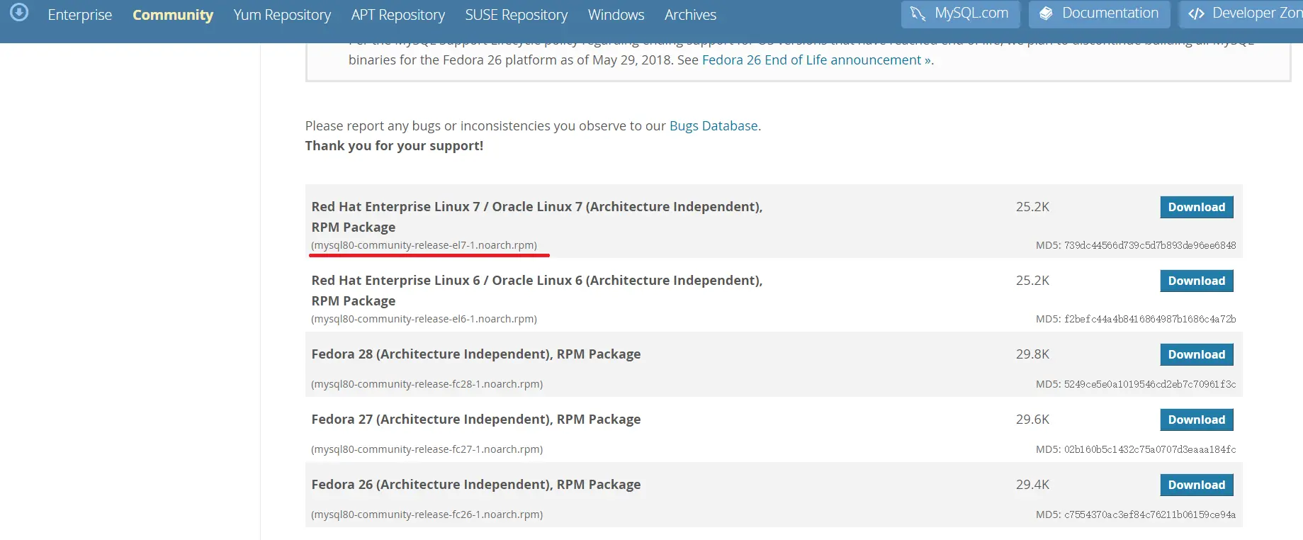Screen dimensions: 1303x540
Task: Click the Red Hat Enterprise Linux 7 title
Action: point(537,217)
